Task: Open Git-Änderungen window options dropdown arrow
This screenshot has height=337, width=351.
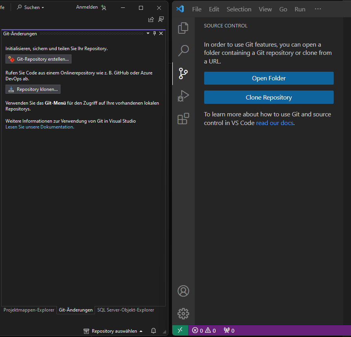Action: coord(148,34)
